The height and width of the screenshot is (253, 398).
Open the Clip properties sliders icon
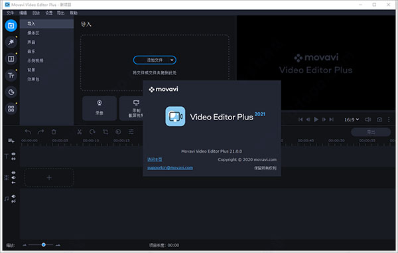[131, 132]
